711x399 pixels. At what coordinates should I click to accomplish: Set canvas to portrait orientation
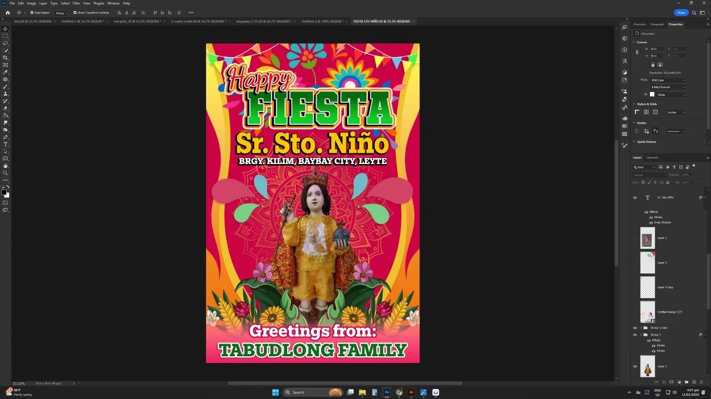tap(653, 64)
